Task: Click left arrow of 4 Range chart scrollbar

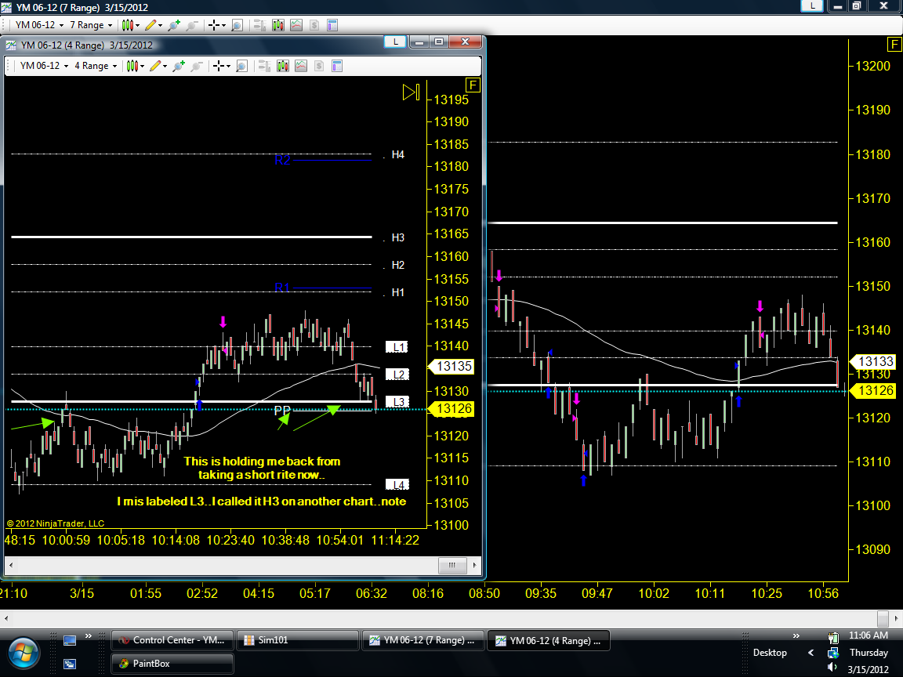Action: coord(10,565)
